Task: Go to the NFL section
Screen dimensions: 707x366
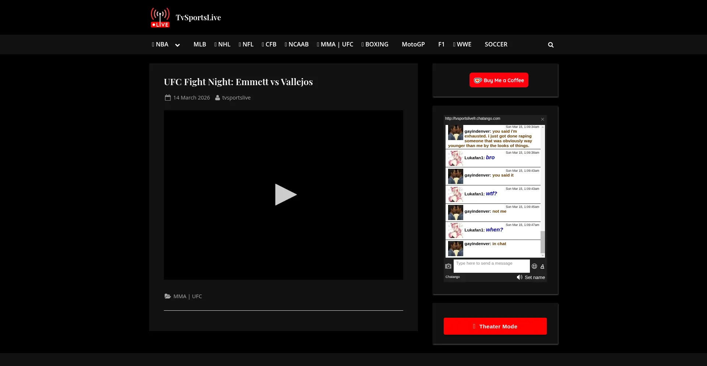Action: tap(246, 44)
